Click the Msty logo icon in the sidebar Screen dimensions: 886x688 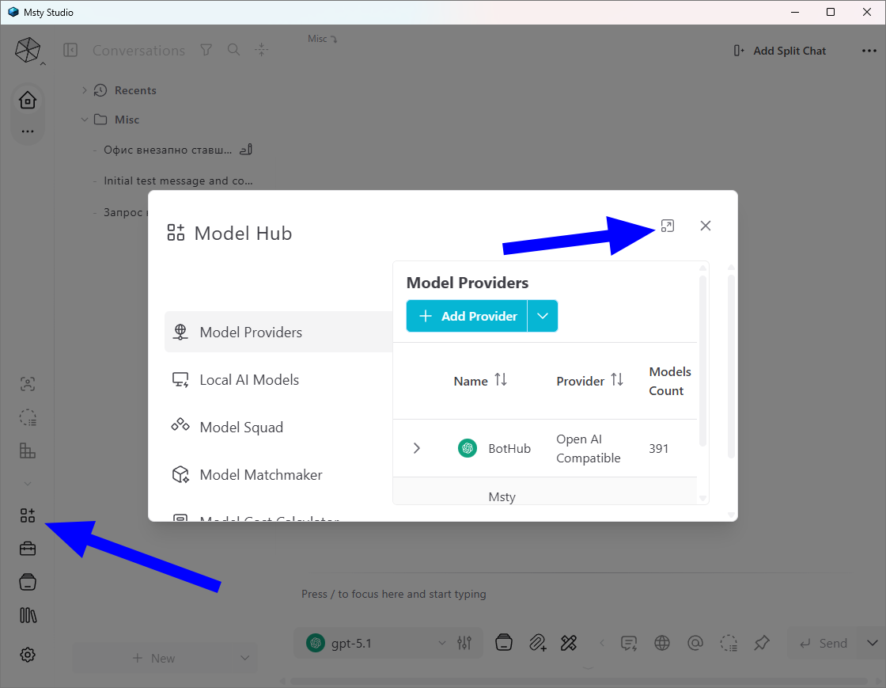(27, 50)
